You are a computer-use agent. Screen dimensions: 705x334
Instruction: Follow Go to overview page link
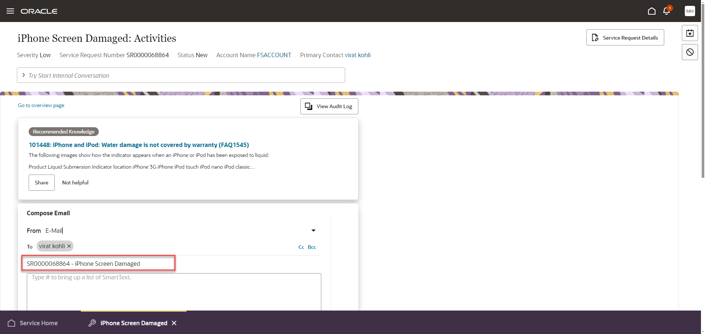point(41,105)
